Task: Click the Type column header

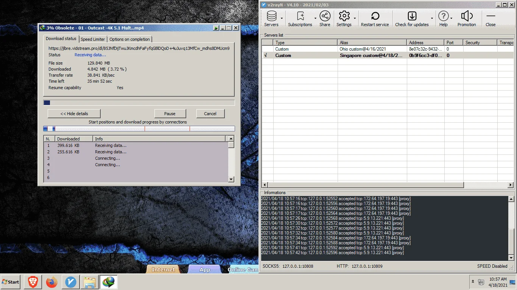Action: (305, 43)
